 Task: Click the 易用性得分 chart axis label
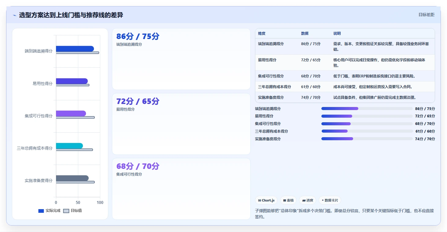tap(42, 84)
